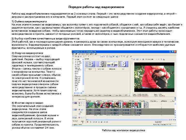Screen dimensions: 186x140
Task: Open the Help menu in Vegas
Action: pyautogui.click(x=96, y=54)
